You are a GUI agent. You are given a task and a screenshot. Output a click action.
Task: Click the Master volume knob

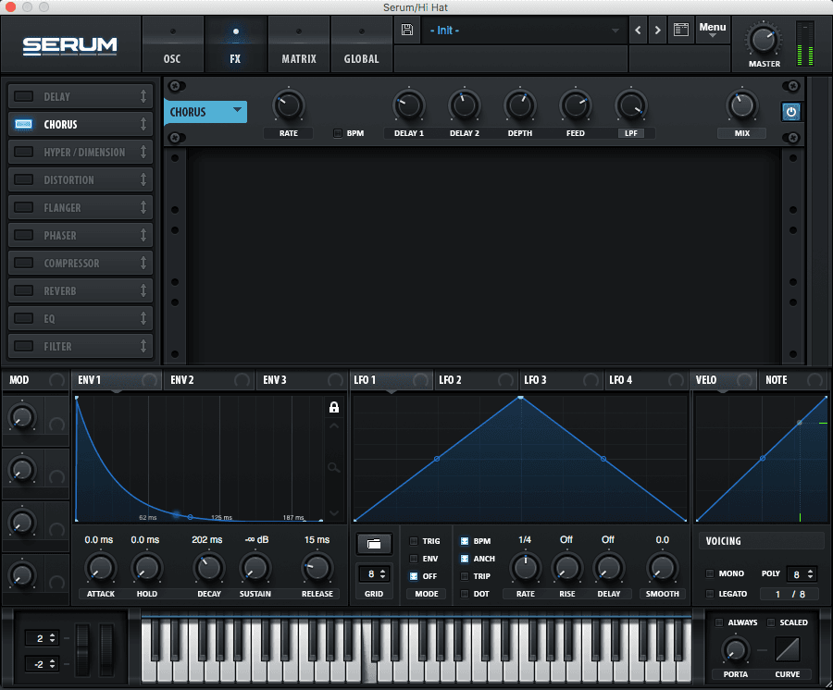point(763,40)
